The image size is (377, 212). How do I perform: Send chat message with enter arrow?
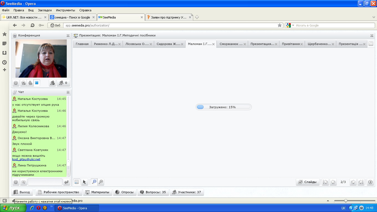pyautogui.click(x=67, y=182)
